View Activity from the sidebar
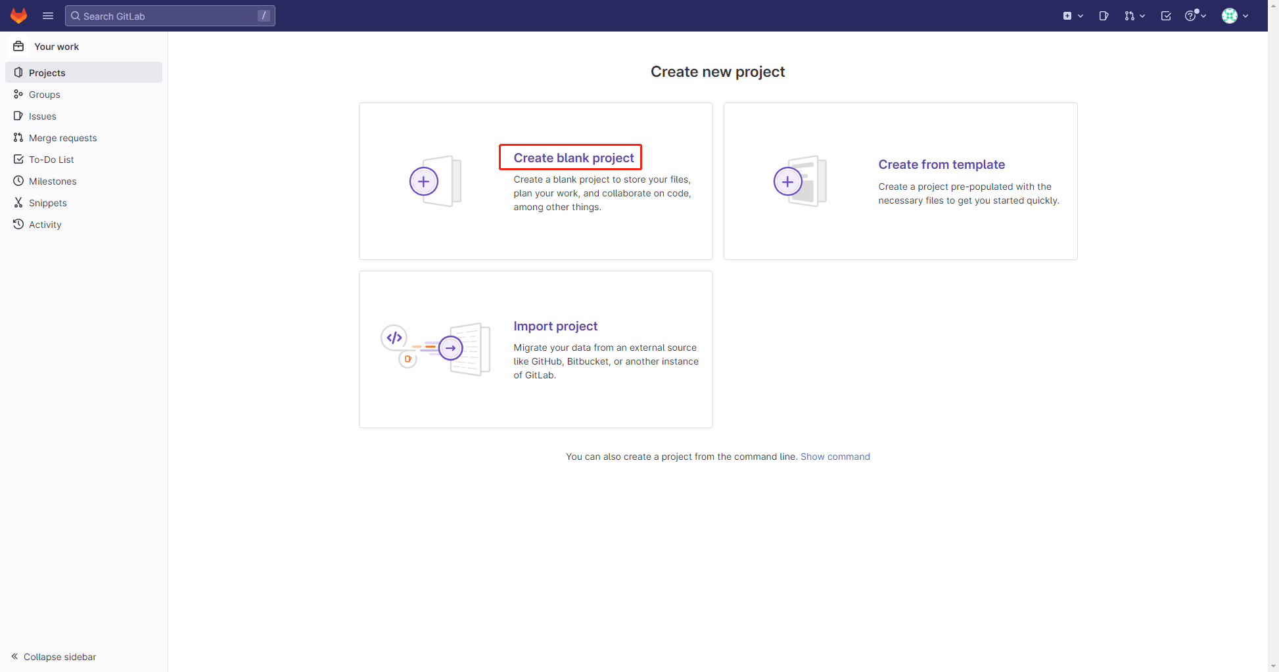Image resolution: width=1279 pixels, height=672 pixels. [84, 224]
